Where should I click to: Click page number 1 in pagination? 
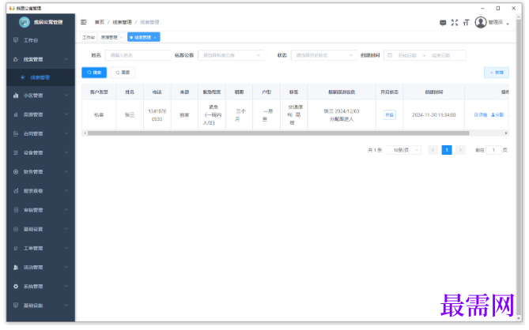[x=447, y=150]
